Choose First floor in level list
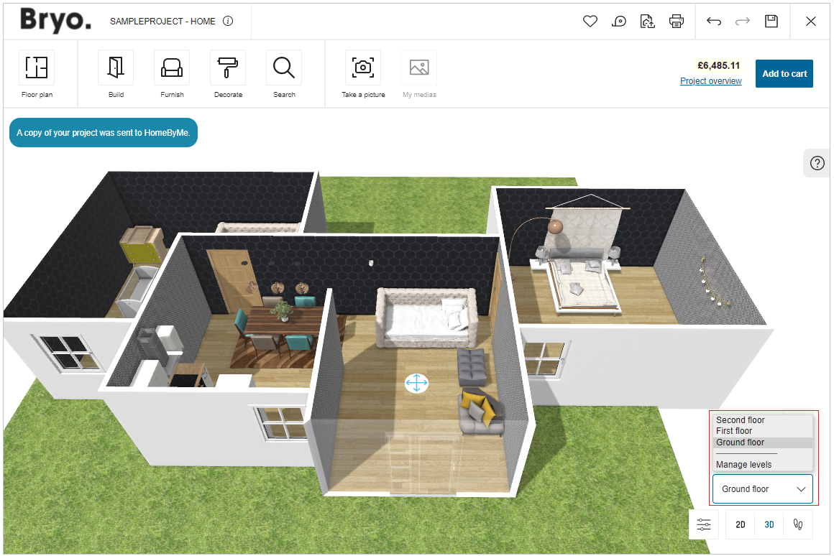 pos(734,431)
